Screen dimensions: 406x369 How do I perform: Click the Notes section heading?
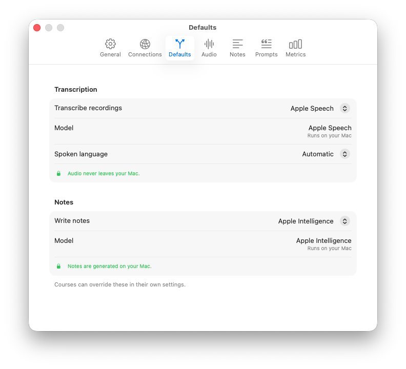click(64, 202)
